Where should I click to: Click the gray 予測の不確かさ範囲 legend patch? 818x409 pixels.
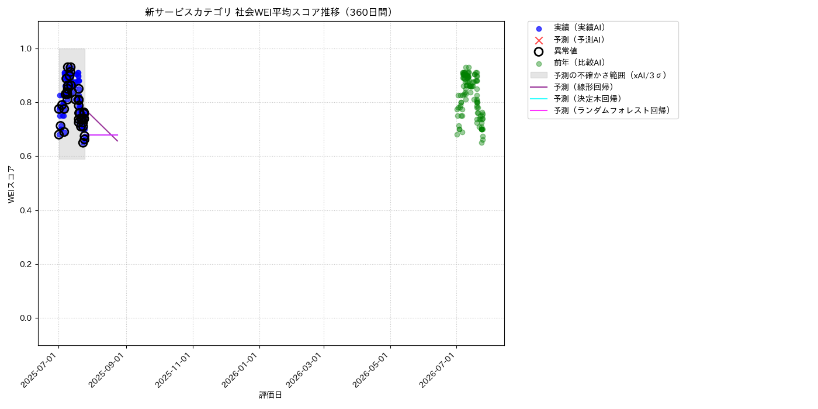pyautogui.click(x=539, y=75)
